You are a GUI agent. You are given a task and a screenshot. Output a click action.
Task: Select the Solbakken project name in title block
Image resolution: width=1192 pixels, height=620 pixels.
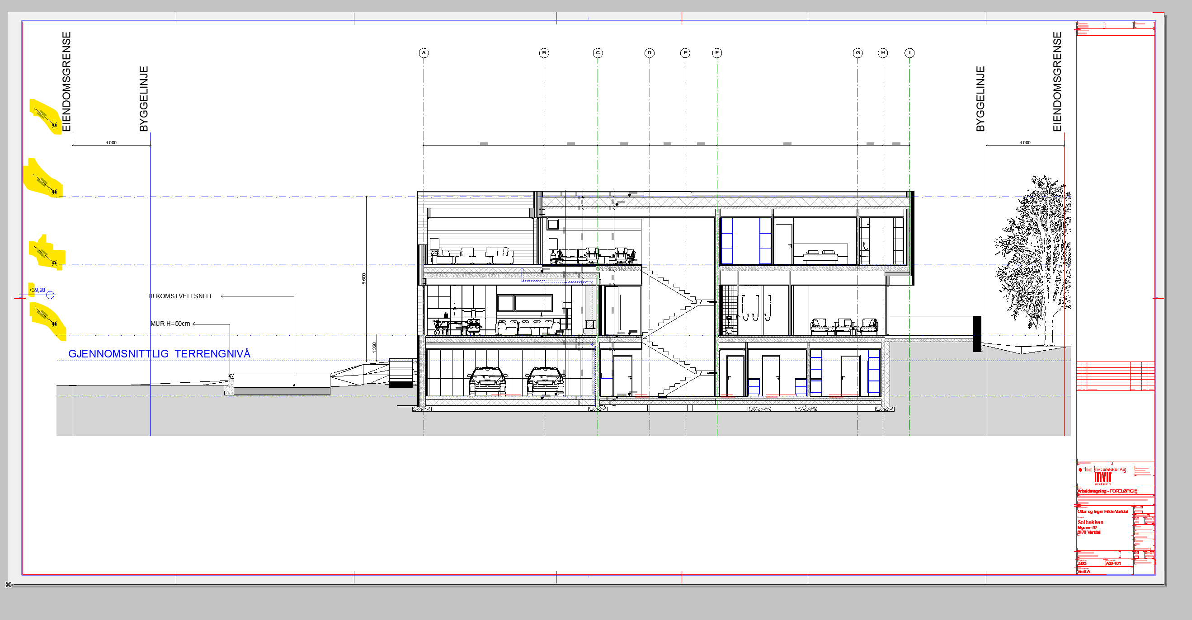pos(1090,522)
